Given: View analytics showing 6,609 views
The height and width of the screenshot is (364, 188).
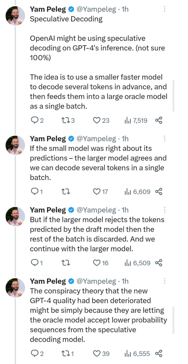Looking at the screenshot, I should (x=137, y=192).
